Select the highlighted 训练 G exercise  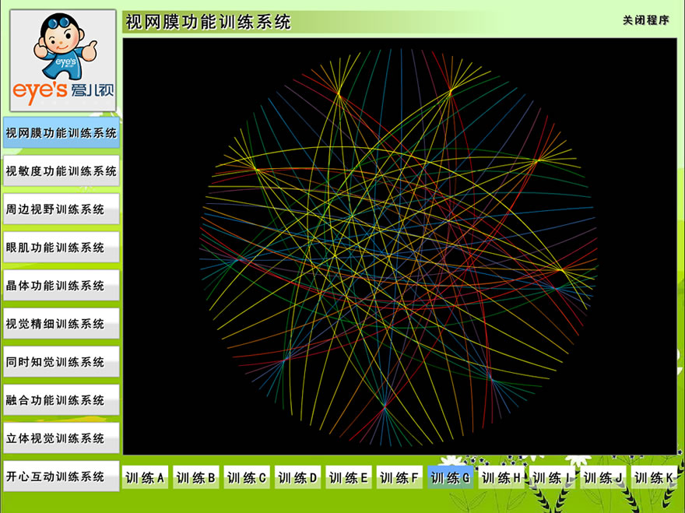click(451, 477)
